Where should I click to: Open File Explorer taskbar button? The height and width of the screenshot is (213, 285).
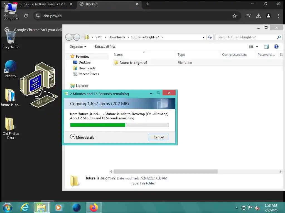pyautogui.click(x=42, y=207)
